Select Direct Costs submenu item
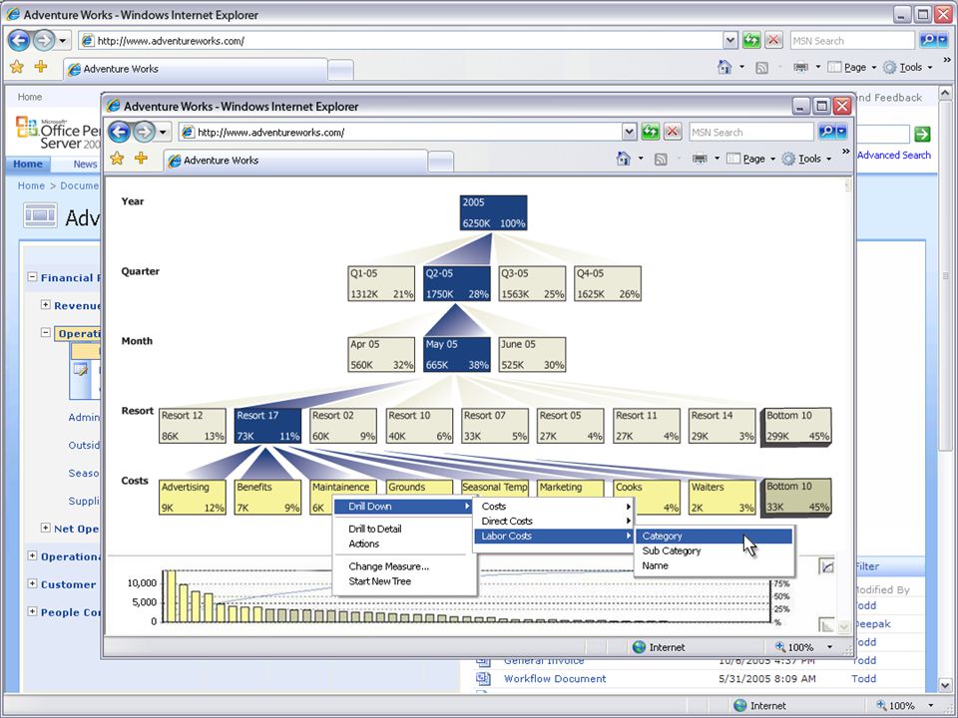958x718 pixels. coord(554,521)
